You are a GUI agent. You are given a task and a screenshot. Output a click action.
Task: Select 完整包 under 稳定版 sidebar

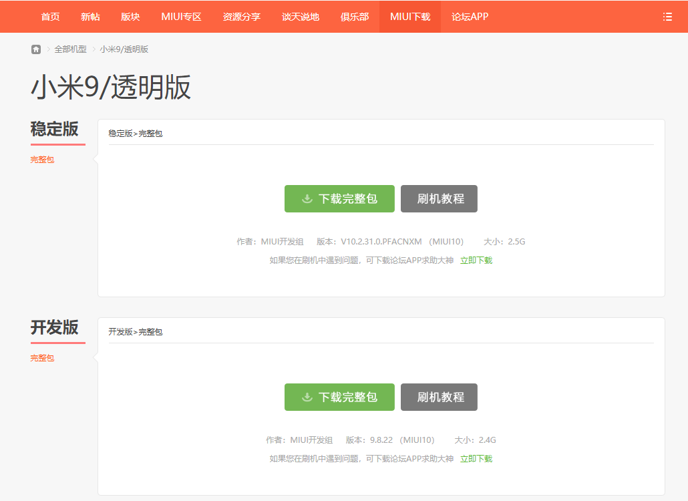[x=42, y=160]
